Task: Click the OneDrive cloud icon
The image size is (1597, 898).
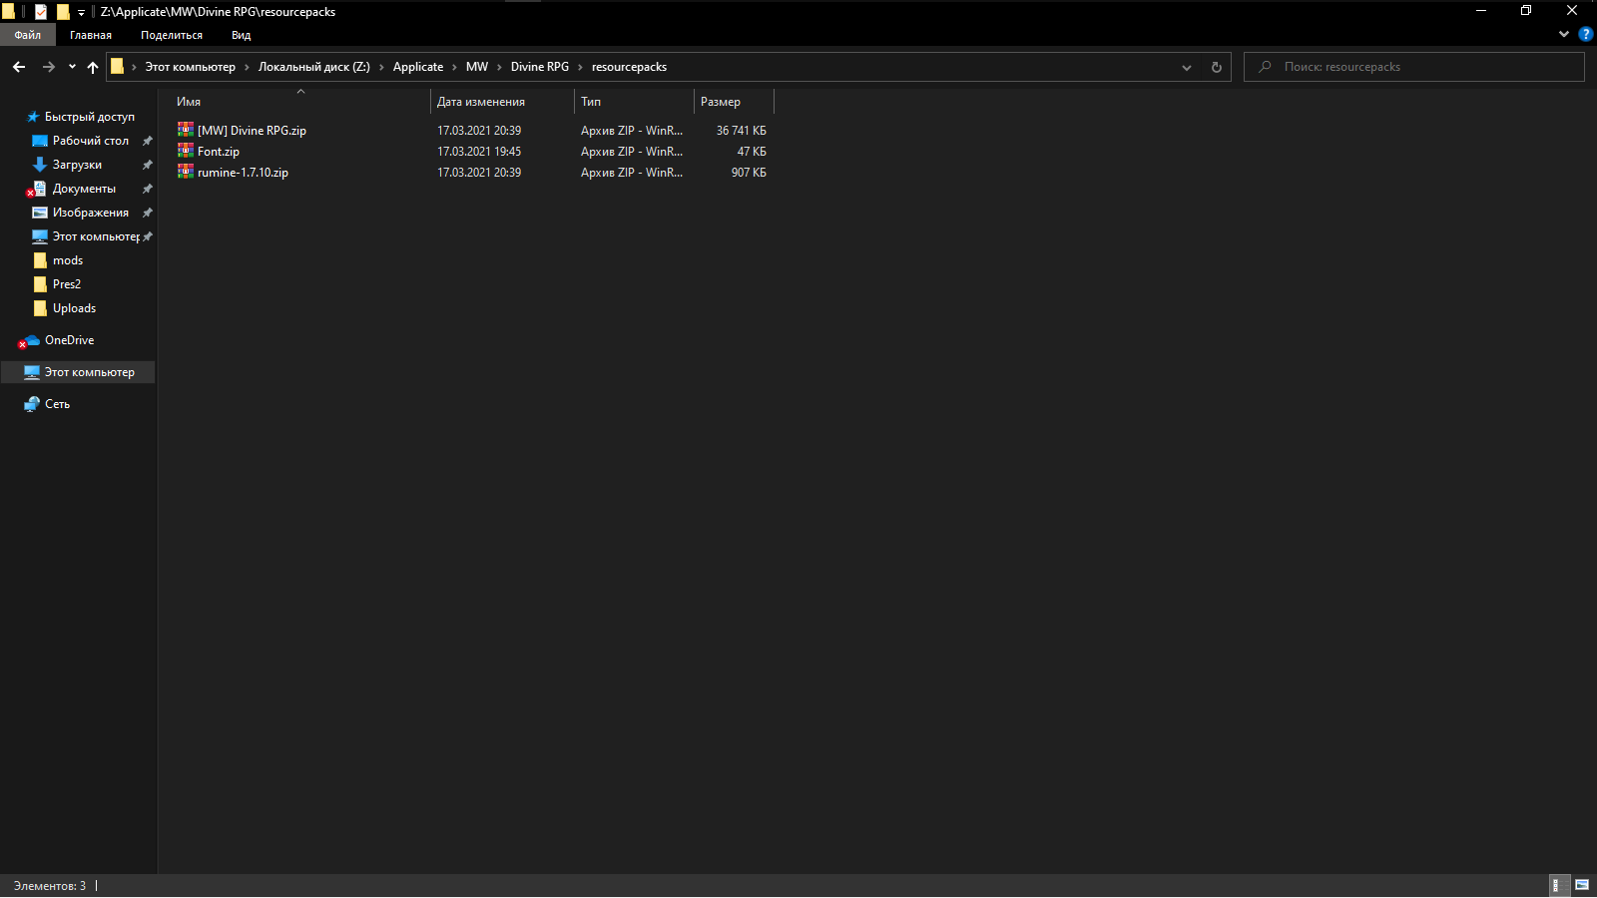Action: pyautogui.click(x=32, y=340)
